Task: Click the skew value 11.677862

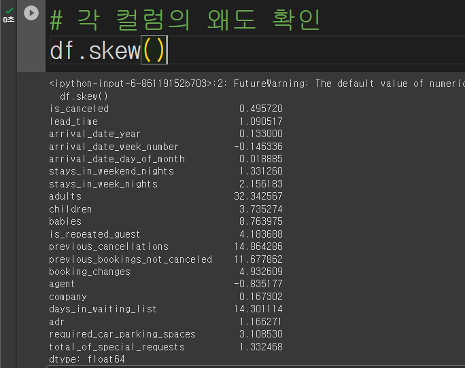Action: [258, 259]
